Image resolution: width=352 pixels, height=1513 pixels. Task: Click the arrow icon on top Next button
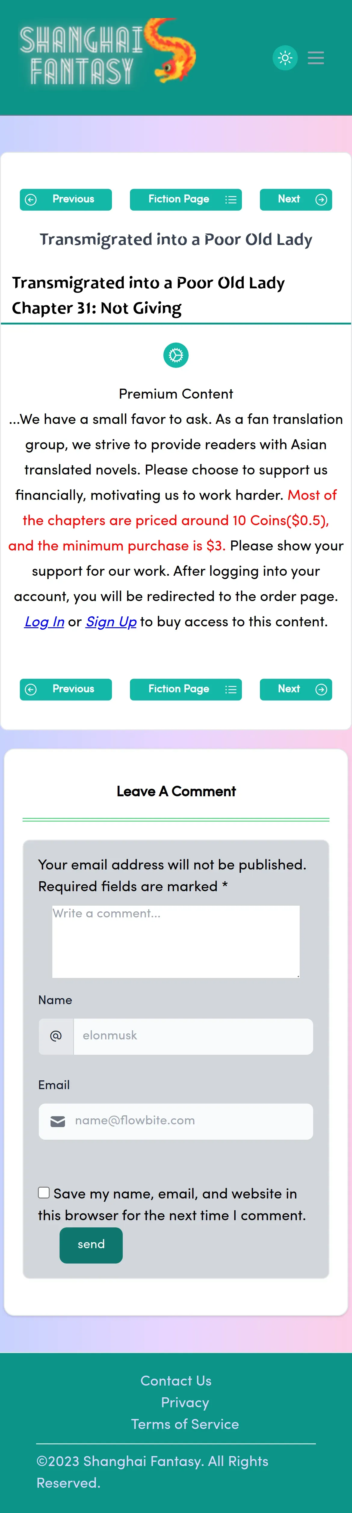(x=321, y=200)
